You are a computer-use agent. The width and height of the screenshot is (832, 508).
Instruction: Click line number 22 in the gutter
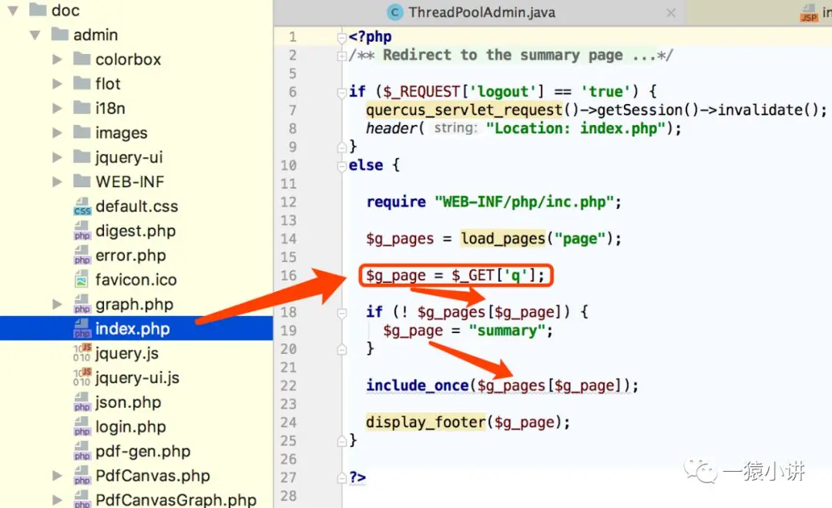pos(288,386)
